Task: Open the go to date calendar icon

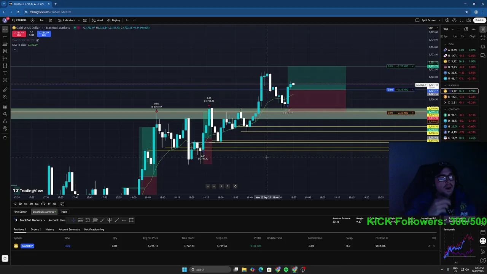Action: pos(62,204)
